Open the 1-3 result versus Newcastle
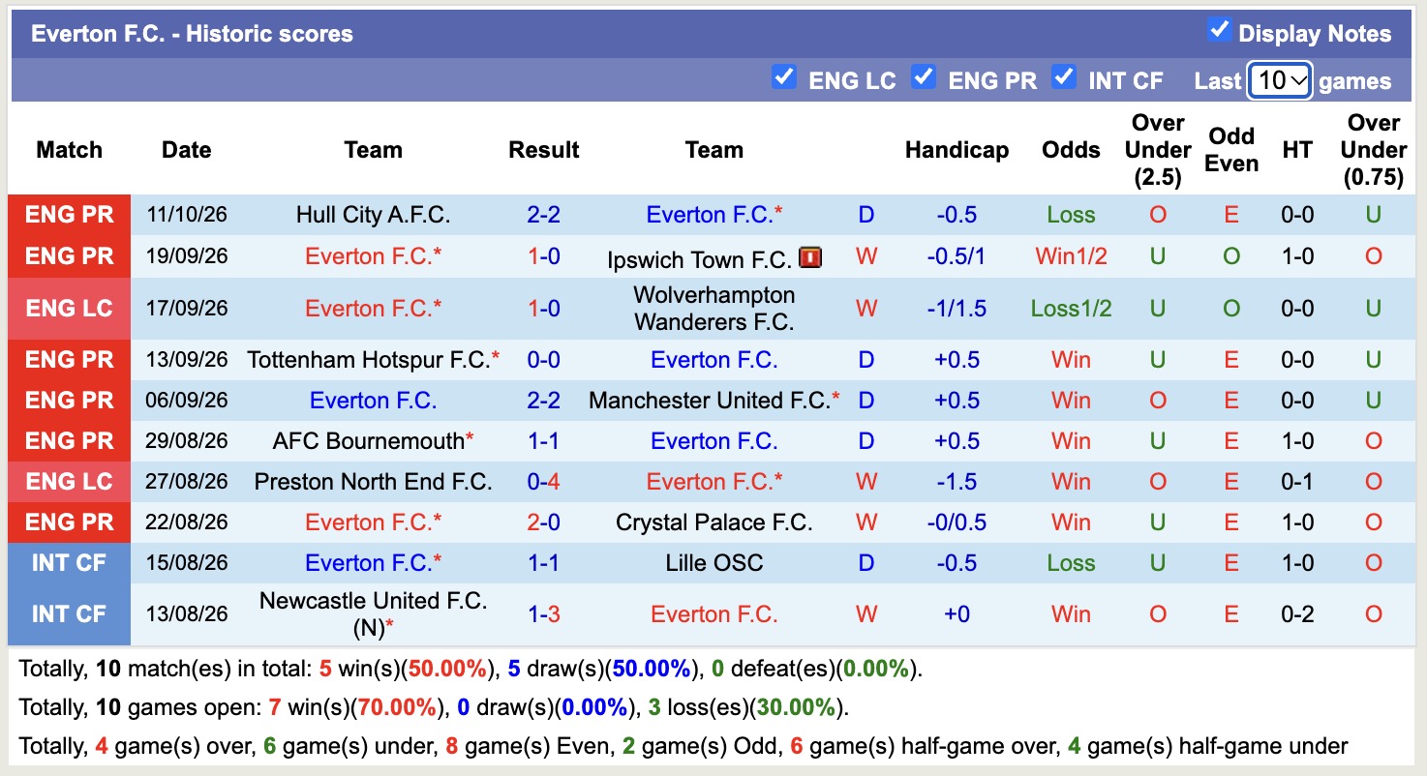 544,614
